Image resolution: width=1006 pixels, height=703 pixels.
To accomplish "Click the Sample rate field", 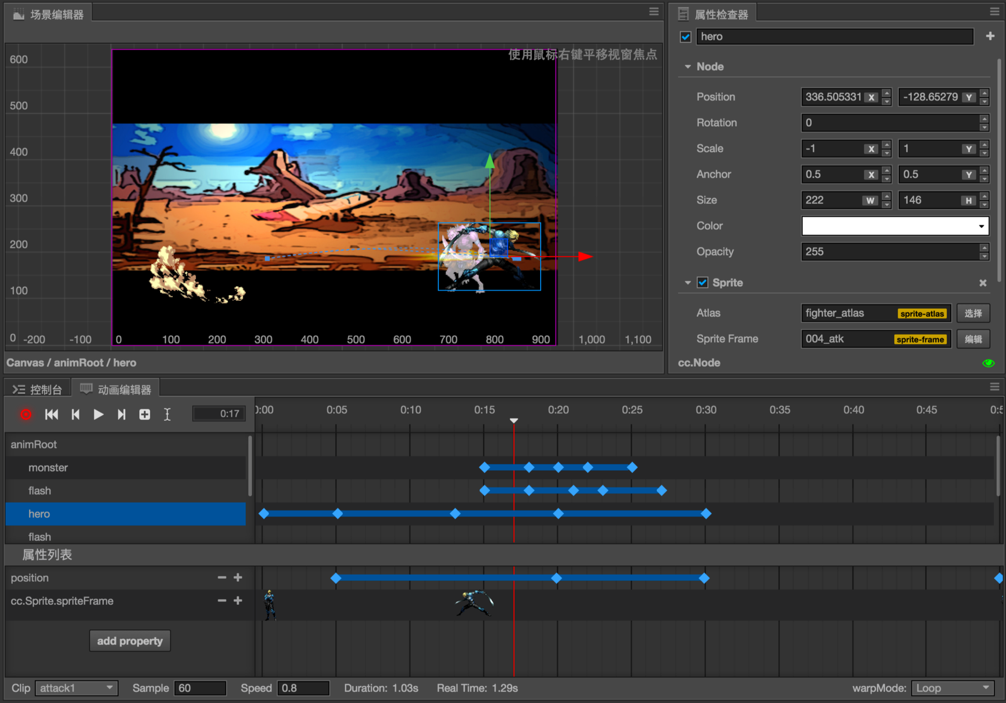I will click(200, 688).
